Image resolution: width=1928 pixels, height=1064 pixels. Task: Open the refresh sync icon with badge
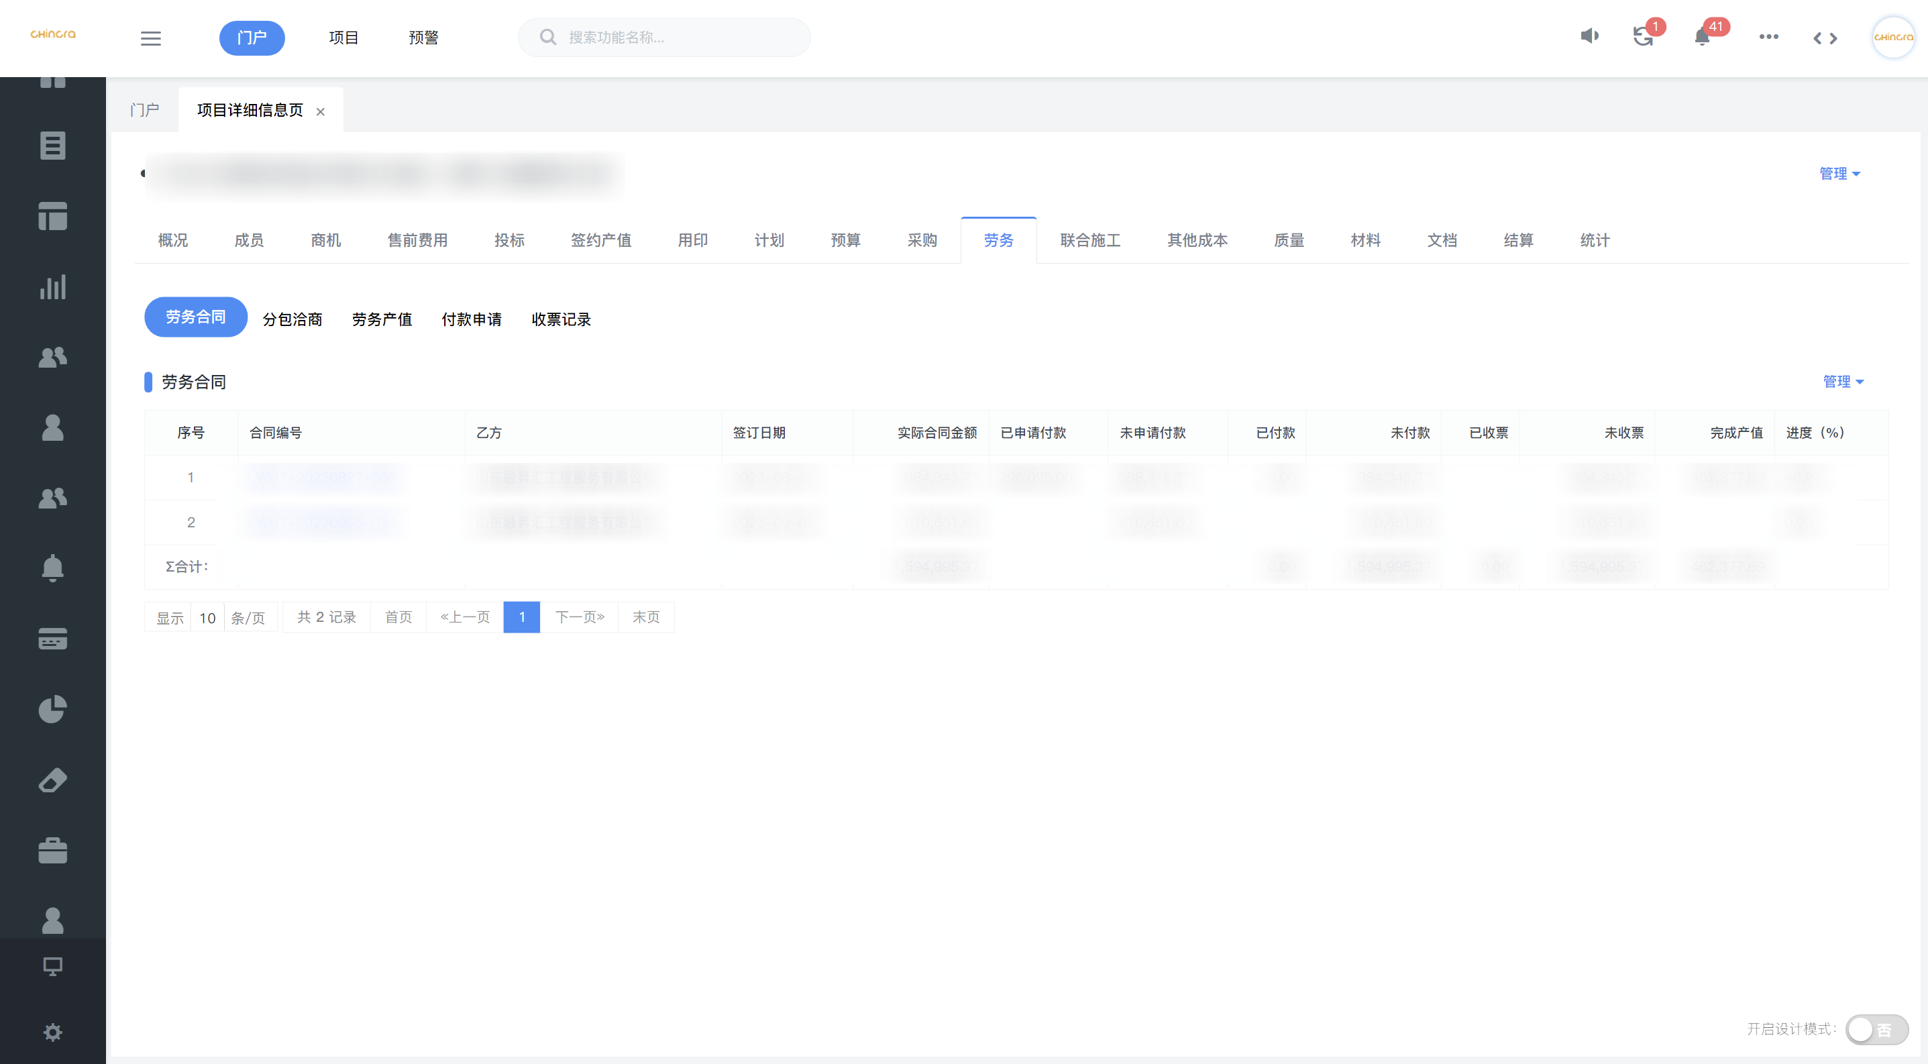pos(1643,36)
